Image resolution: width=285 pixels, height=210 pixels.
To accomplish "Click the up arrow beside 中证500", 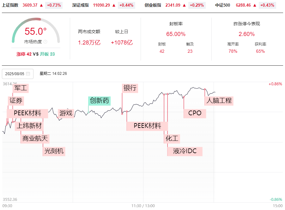I will click(x=254, y=5).
